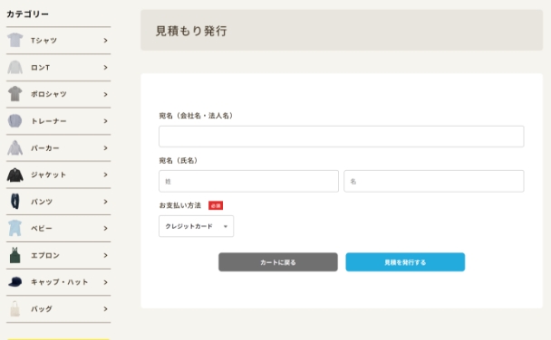551x340 pixels.
Task: Expand the パーカー row chevron
Action: point(105,148)
